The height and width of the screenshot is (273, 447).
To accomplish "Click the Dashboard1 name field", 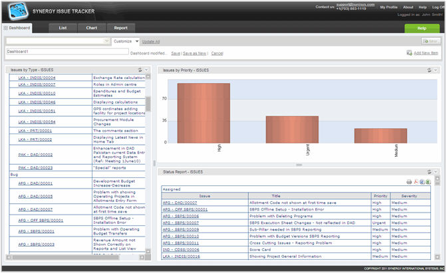I will point(67,52).
